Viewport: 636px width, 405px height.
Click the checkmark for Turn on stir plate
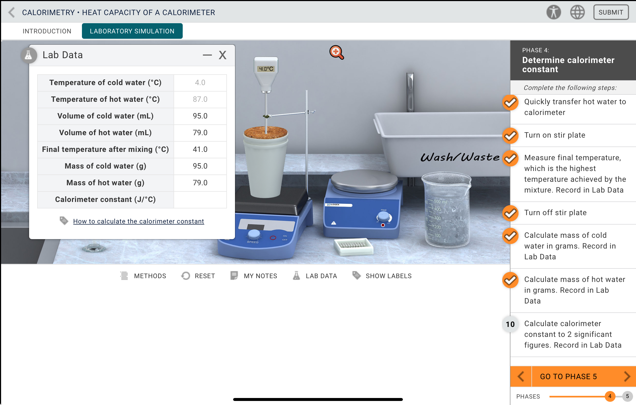pyautogui.click(x=510, y=136)
